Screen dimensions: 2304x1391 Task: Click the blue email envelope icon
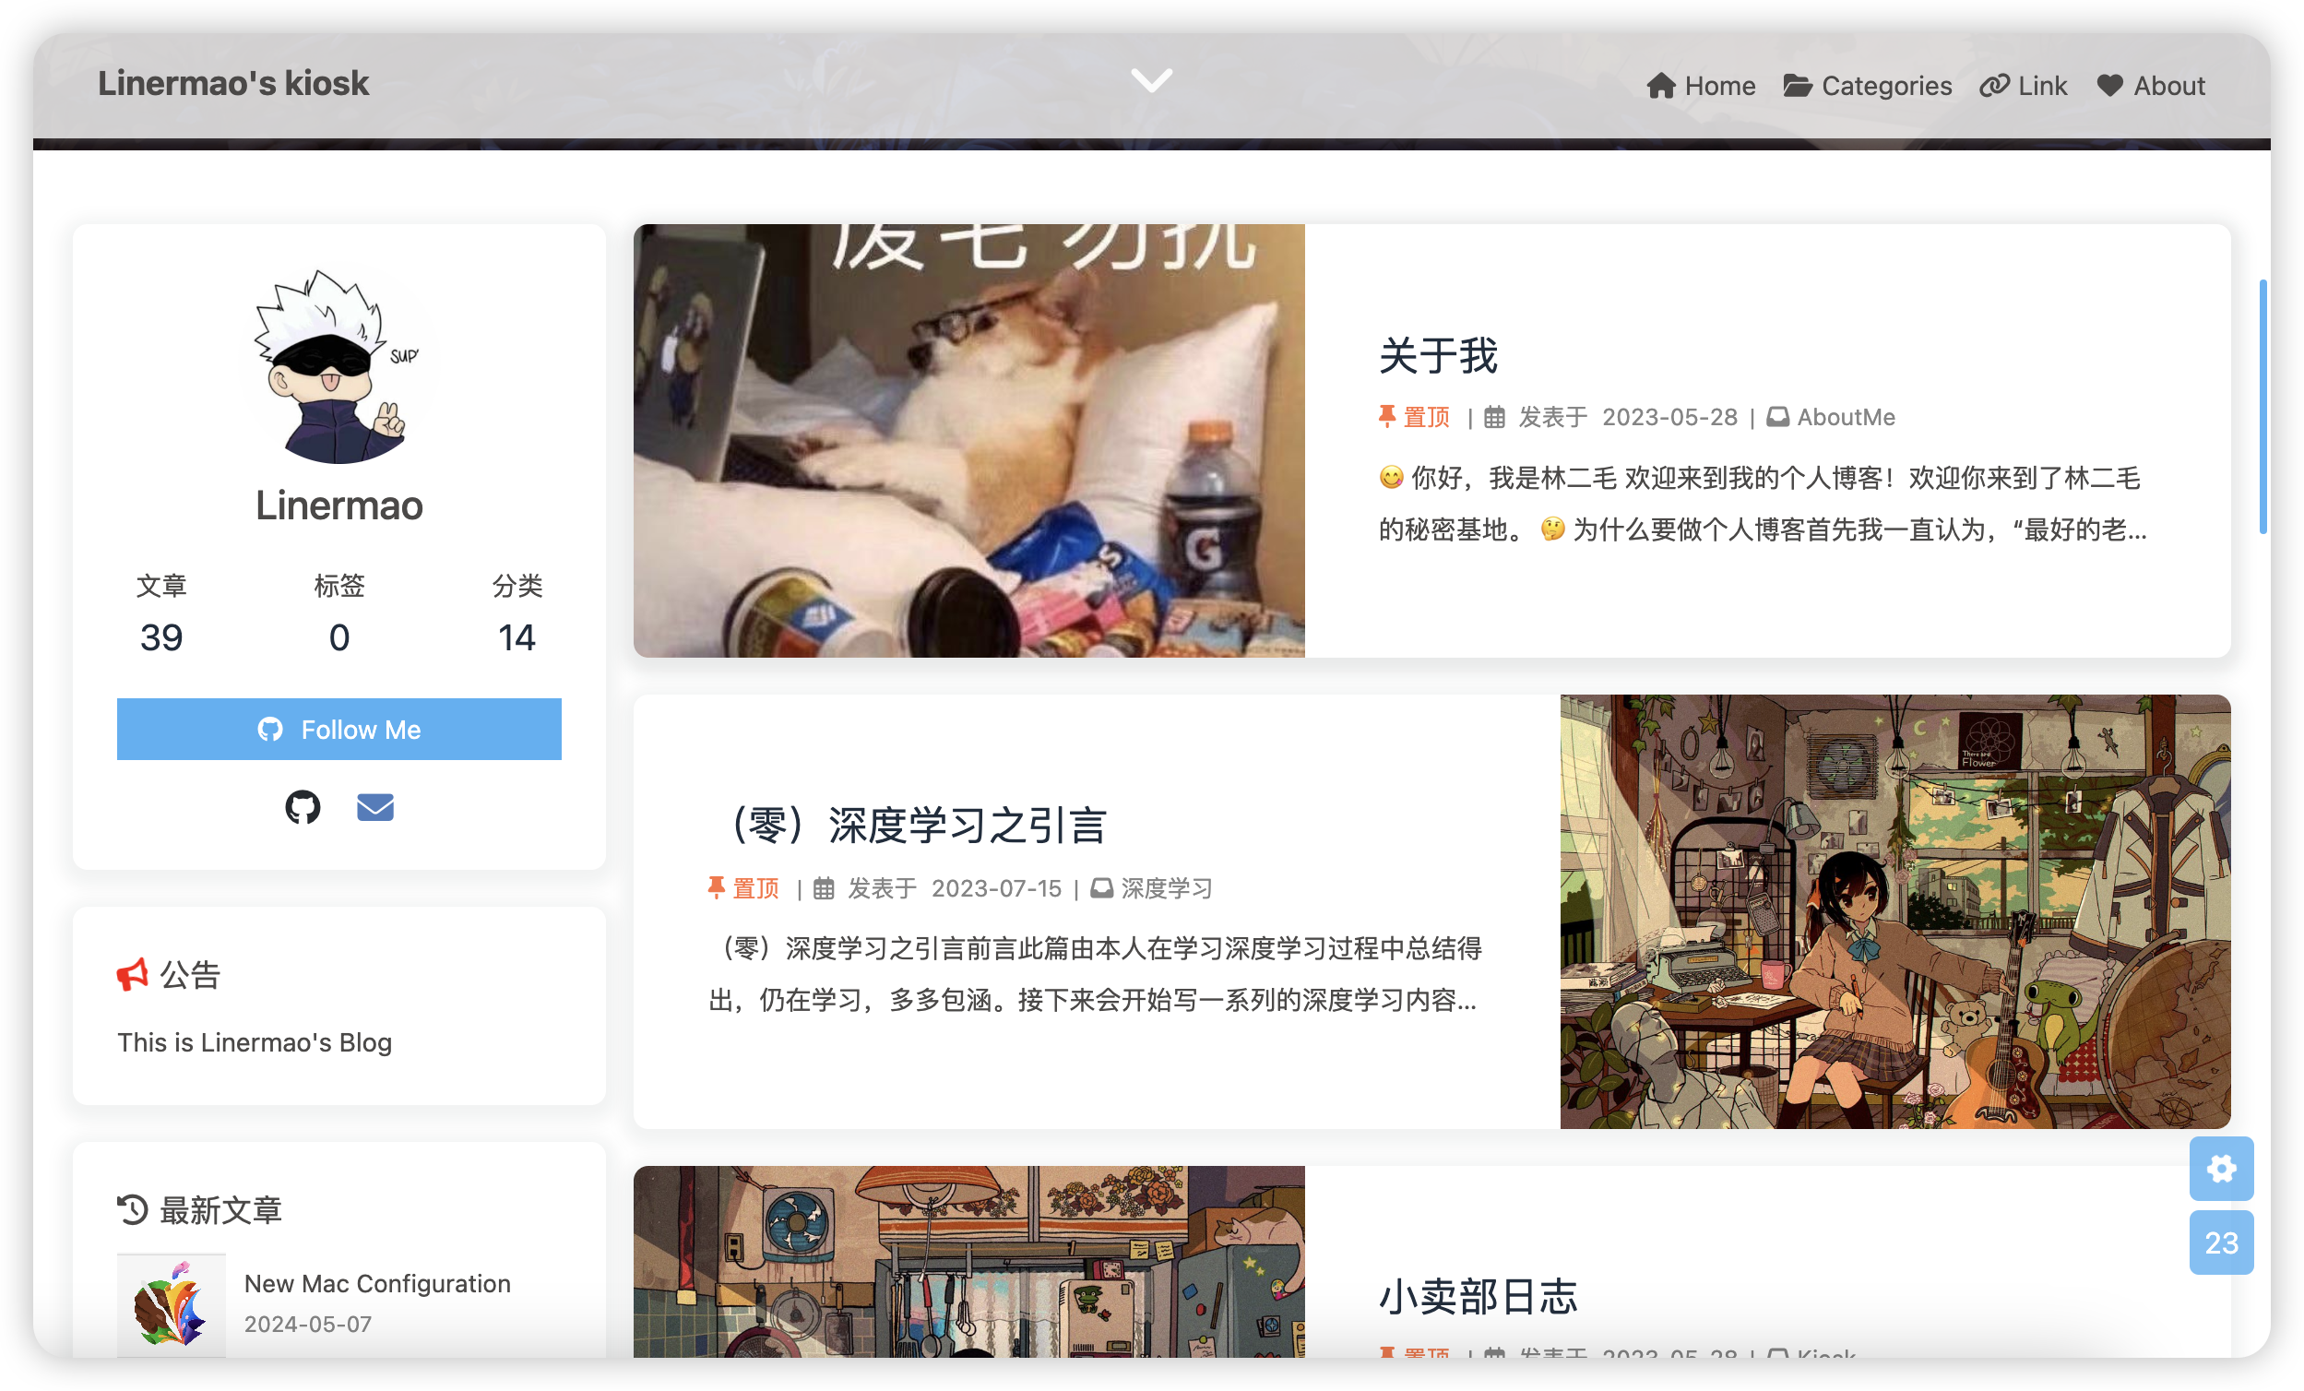point(375,806)
